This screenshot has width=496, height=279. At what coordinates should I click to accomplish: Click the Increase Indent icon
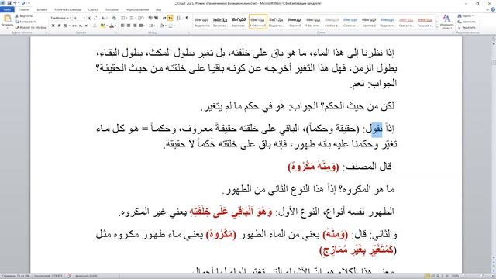[x=156, y=18]
